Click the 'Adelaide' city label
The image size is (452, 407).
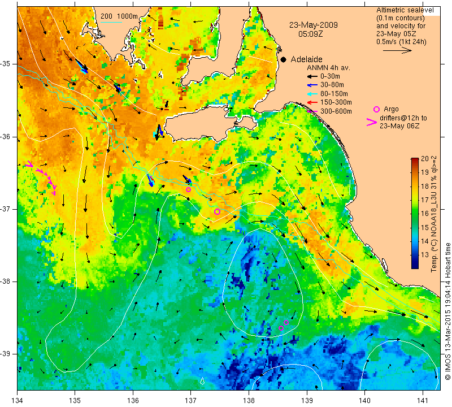(306, 59)
